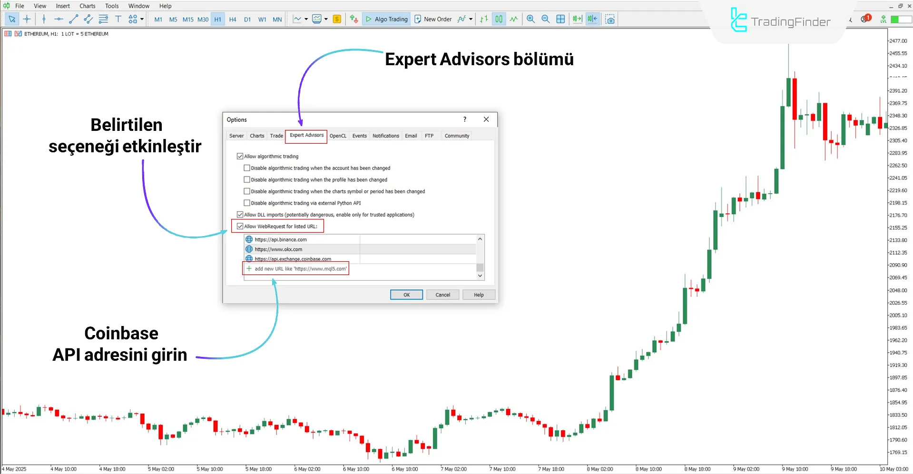Click the Algo Trading button
913x474 pixels.
[x=386, y=19]
